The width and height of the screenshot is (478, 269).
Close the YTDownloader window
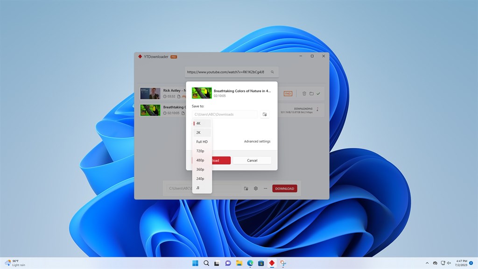(x=323, y=56)
